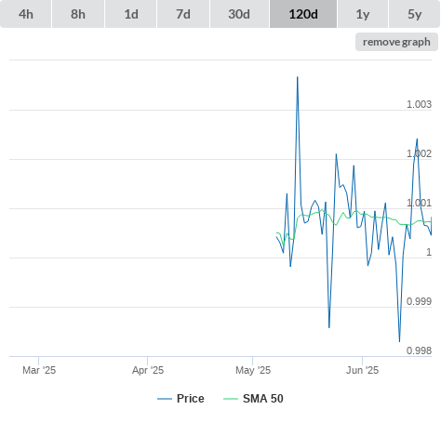The width and height of the screenshot is (441, 423).
Task: Click the Apr '25 axis label
Action: coord(148,370)
